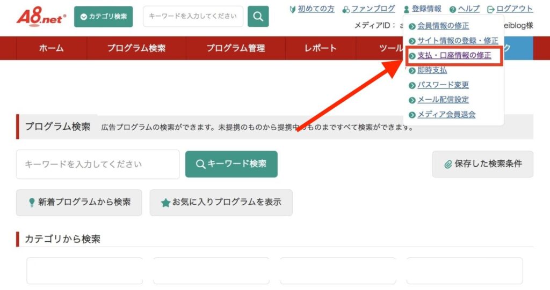Click the magnifier search icon button in header

tap(258, 17)
